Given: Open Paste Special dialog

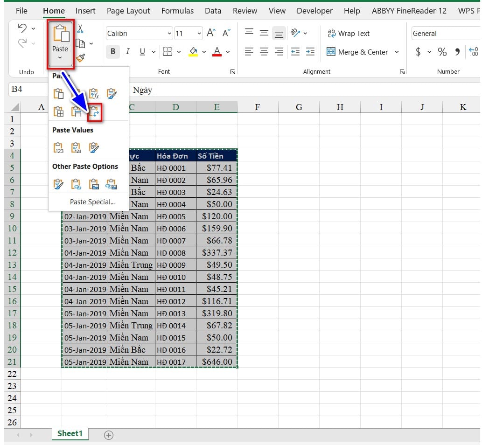Looking at the screenshot, I should click(x=92, y=202).
